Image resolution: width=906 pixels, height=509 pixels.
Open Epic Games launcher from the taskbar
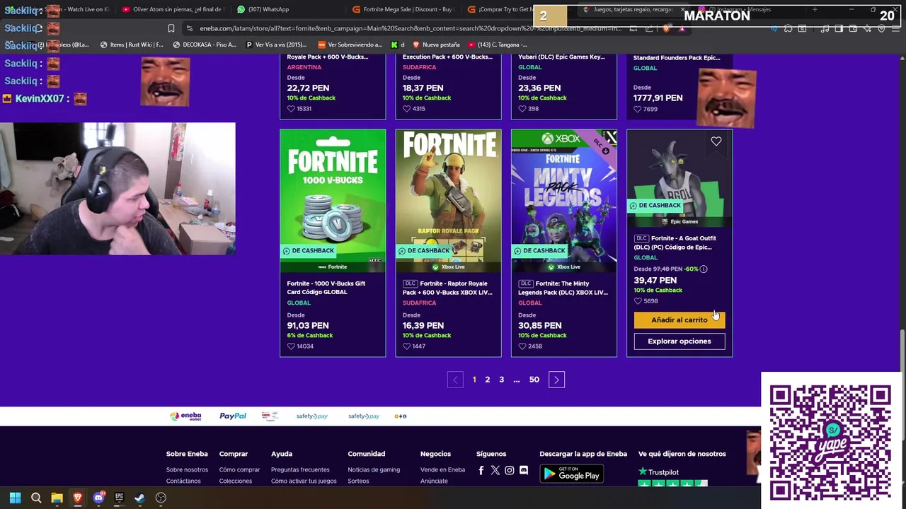pyautogui.click(x=119, y=498)
